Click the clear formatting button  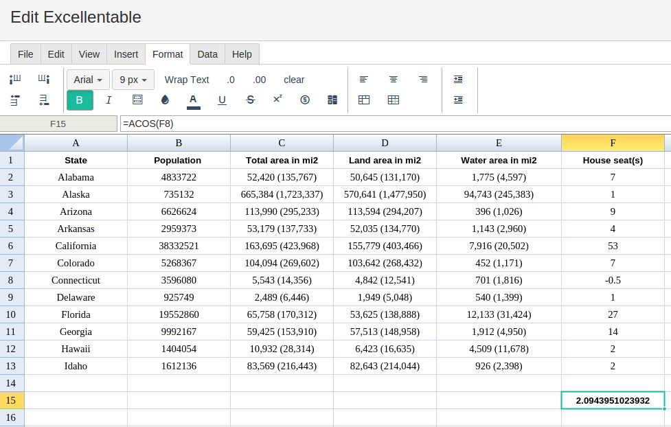pyautogui.click(x=294, y=80)
